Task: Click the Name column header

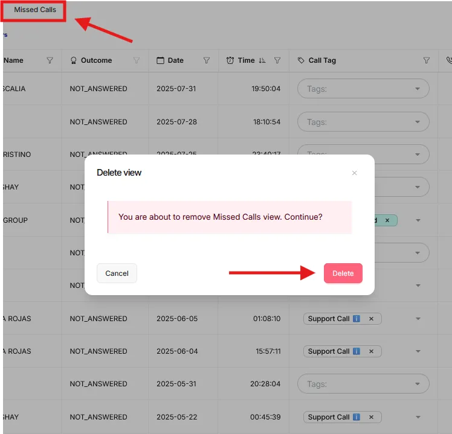Action: tap(13, 60)
